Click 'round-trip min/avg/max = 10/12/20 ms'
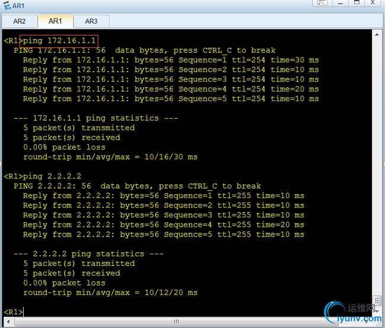385x328 pixels. pyautogui.click(x=110, y=293)
